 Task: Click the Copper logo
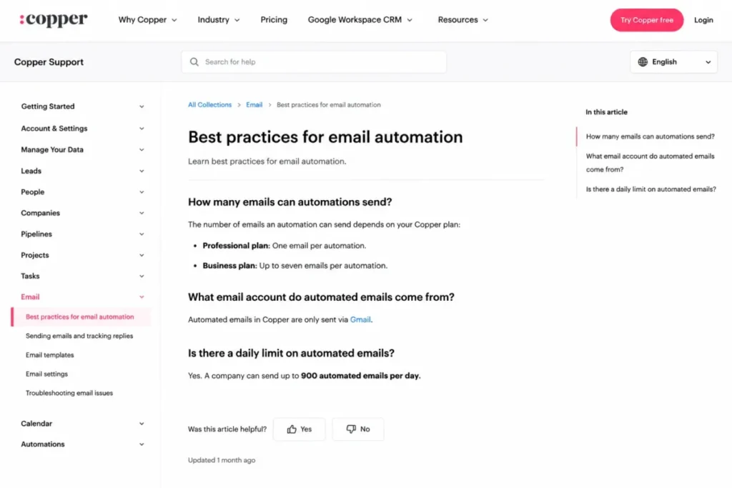(53, 19)
